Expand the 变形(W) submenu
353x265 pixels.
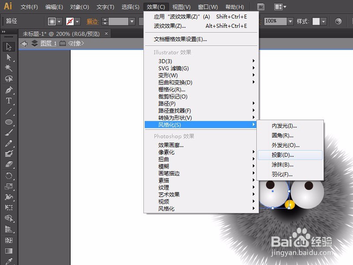tap(202, 75)
